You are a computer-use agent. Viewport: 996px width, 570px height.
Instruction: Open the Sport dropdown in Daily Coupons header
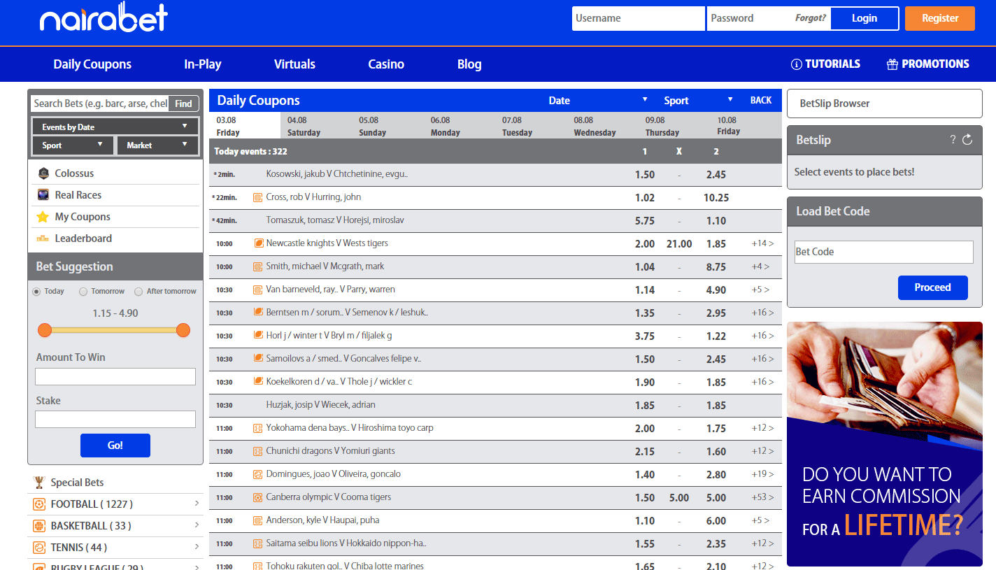[698, 100]
